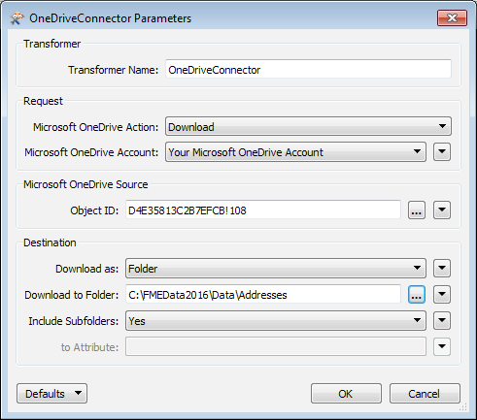This screenshot has height=420, width=477.
Task: Click into the Object ID text field
Action: 263,210
